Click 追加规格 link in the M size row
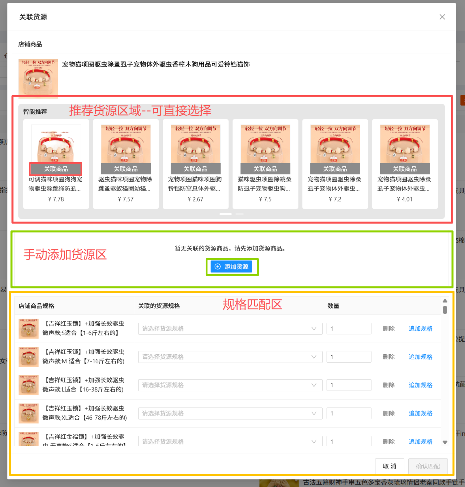465x487 pixels. click(420, 357)
